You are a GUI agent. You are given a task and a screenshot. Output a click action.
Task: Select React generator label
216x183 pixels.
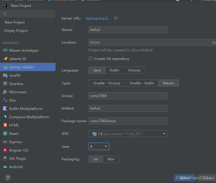point(14,133)
